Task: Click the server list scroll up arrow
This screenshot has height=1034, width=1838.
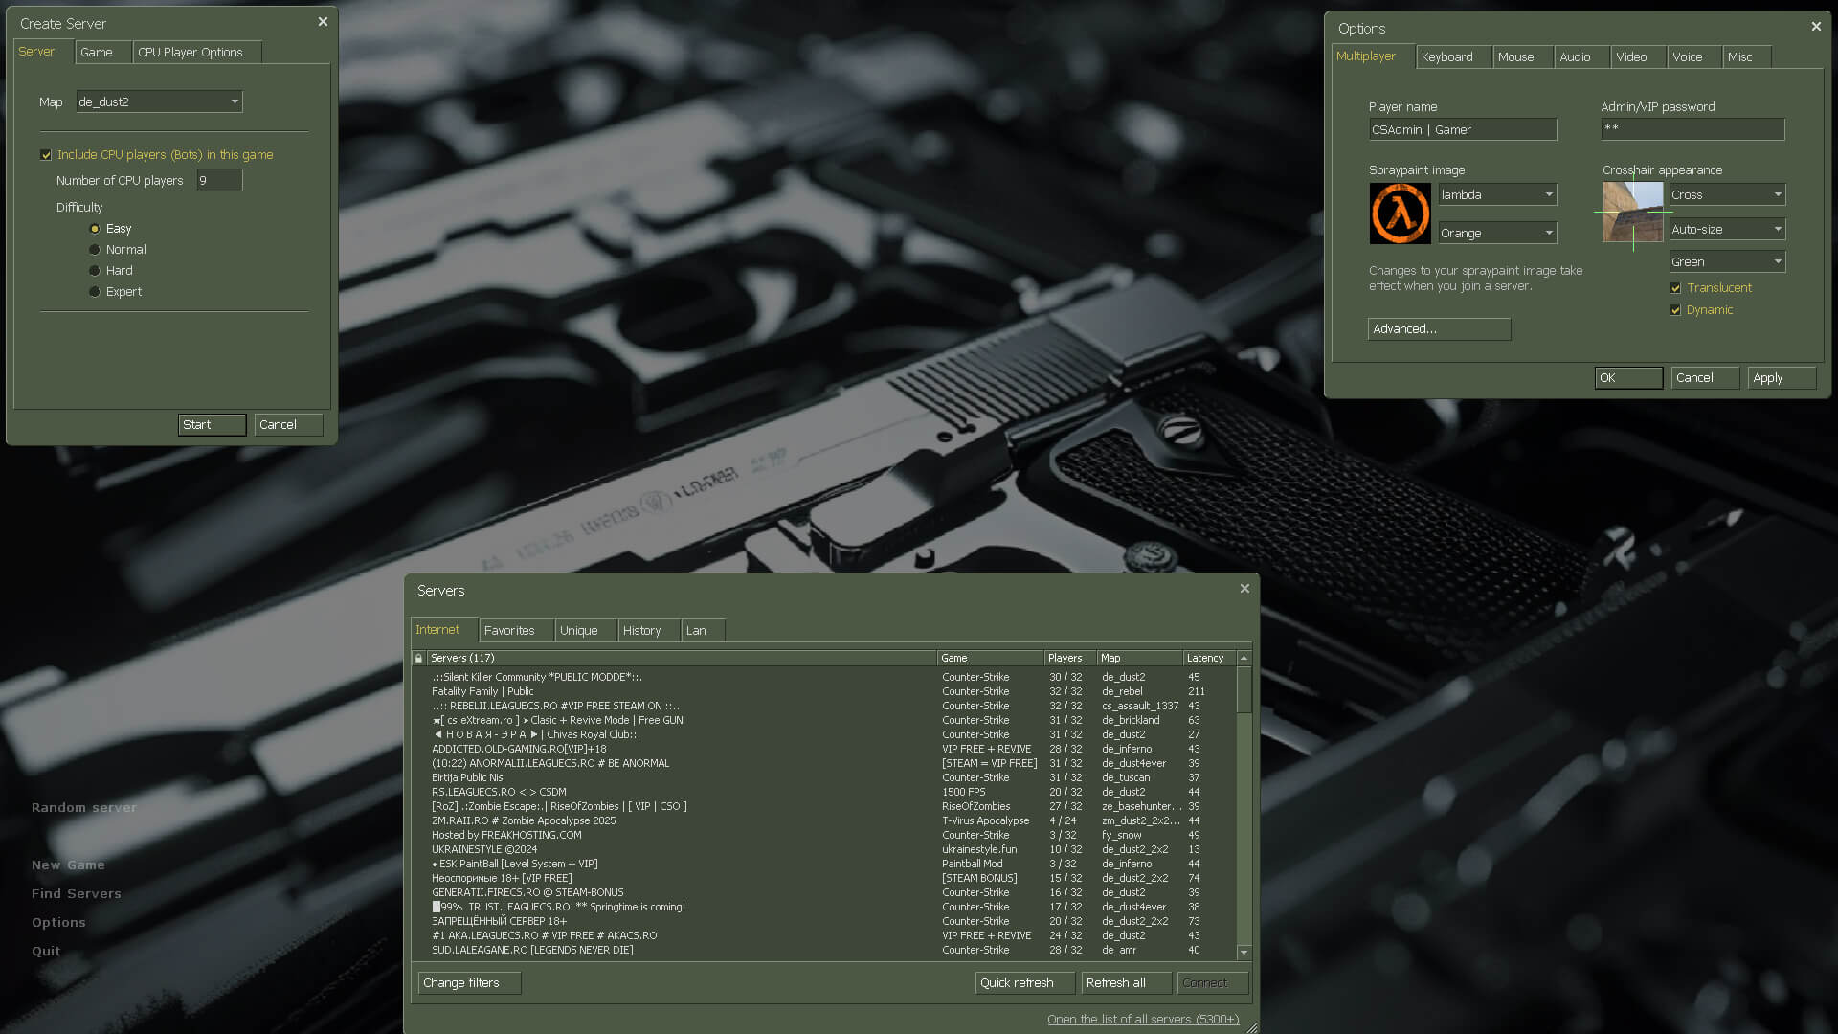Action: click(x=1244, y=658)
